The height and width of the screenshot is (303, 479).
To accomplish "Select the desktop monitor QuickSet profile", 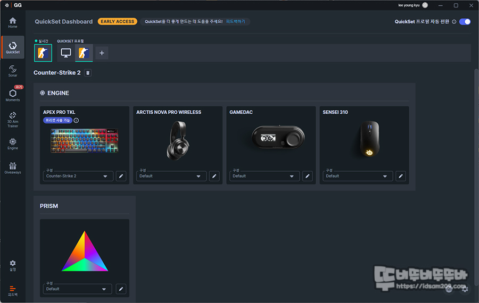I will pos(65,53).
